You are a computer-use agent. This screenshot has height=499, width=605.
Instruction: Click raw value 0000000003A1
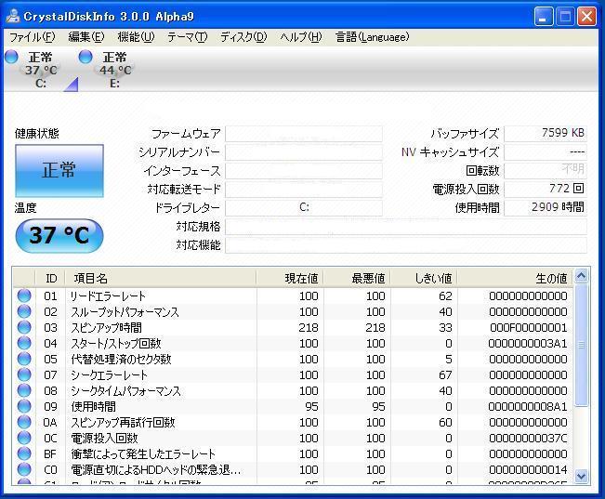coord(528,344)
